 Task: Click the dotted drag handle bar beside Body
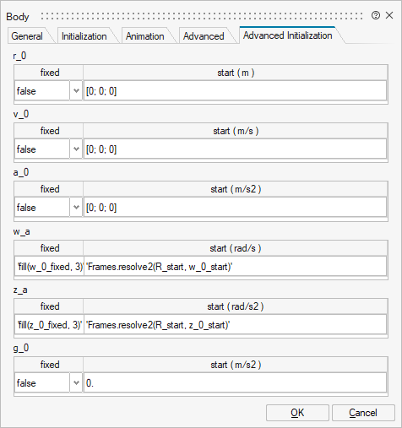tap(202, 16)
